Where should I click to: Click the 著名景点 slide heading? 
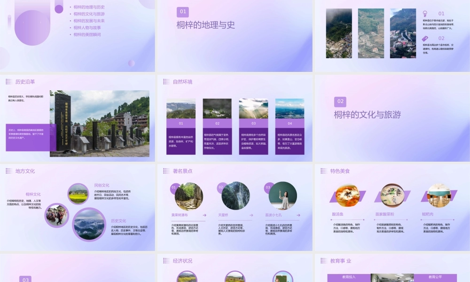click(x=182, y=171)
